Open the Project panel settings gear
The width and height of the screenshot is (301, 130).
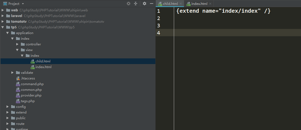pyautogui.click(x=145, y=4)
